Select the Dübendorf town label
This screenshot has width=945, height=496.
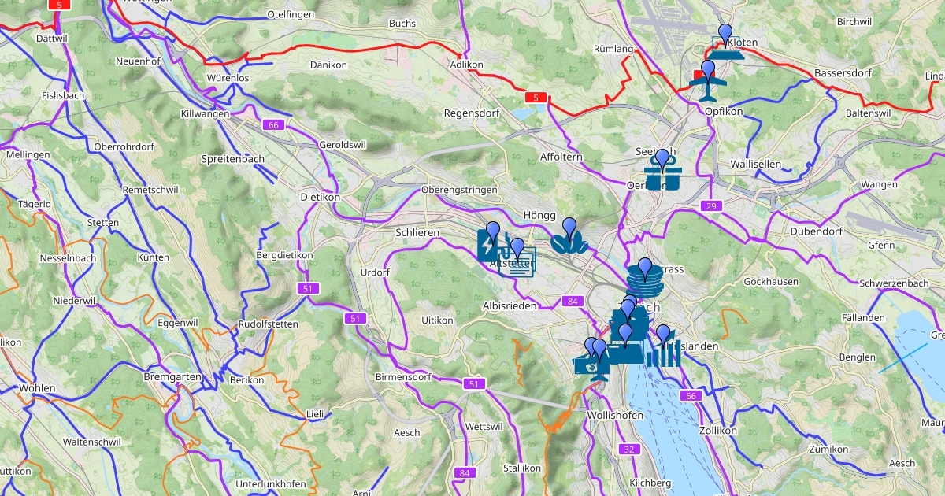[817, 232]
